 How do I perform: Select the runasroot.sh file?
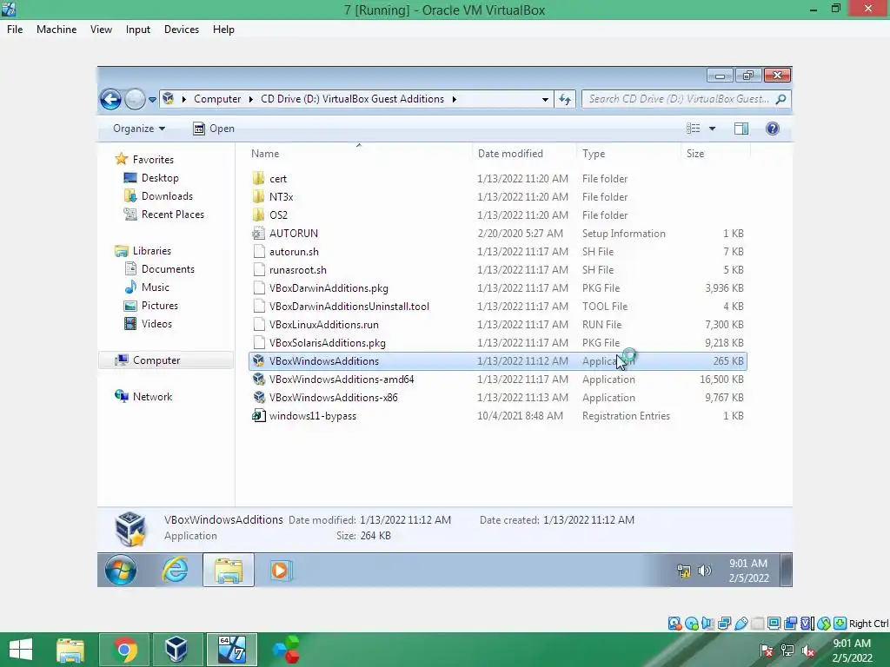298,270
